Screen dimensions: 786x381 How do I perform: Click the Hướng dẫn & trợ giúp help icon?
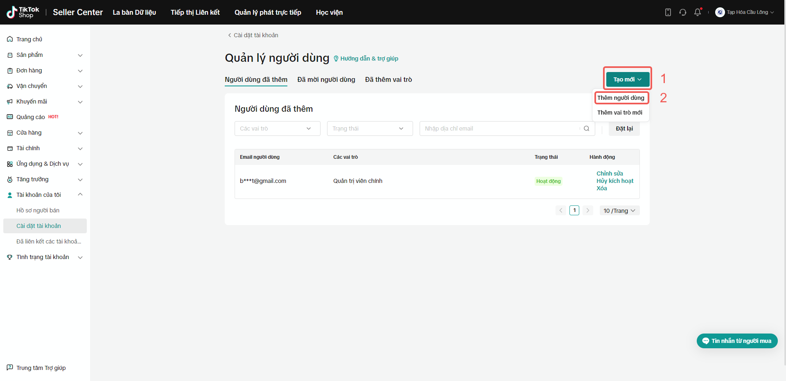pyautogui.click(x=336, y=59)
